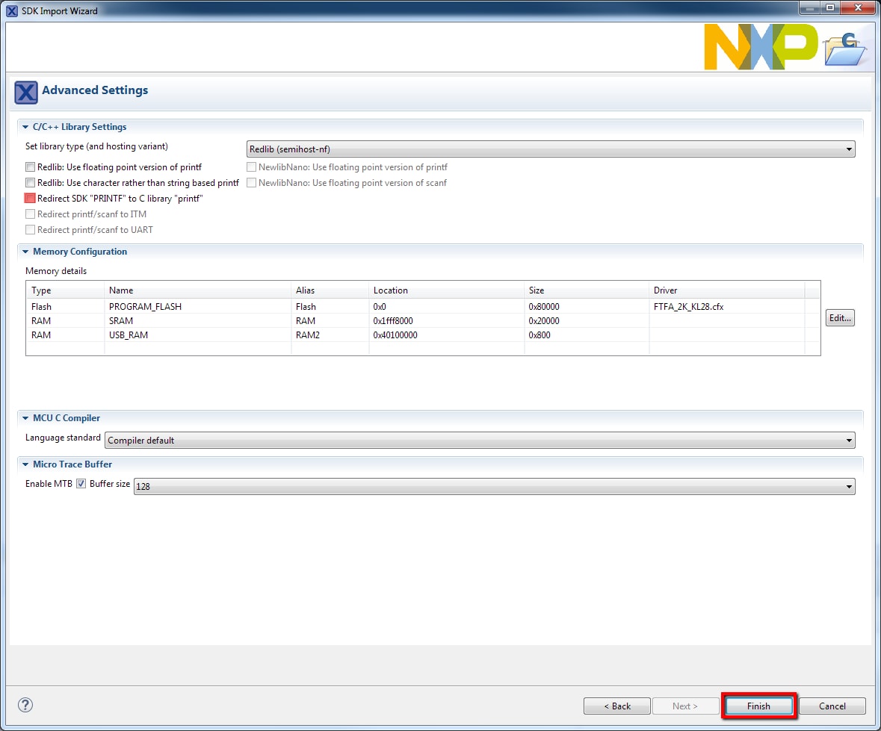Viewport: 881px width, 731px height.
Task: Select the PROGRAM_FLASH memory row
Action: [145, 307]
